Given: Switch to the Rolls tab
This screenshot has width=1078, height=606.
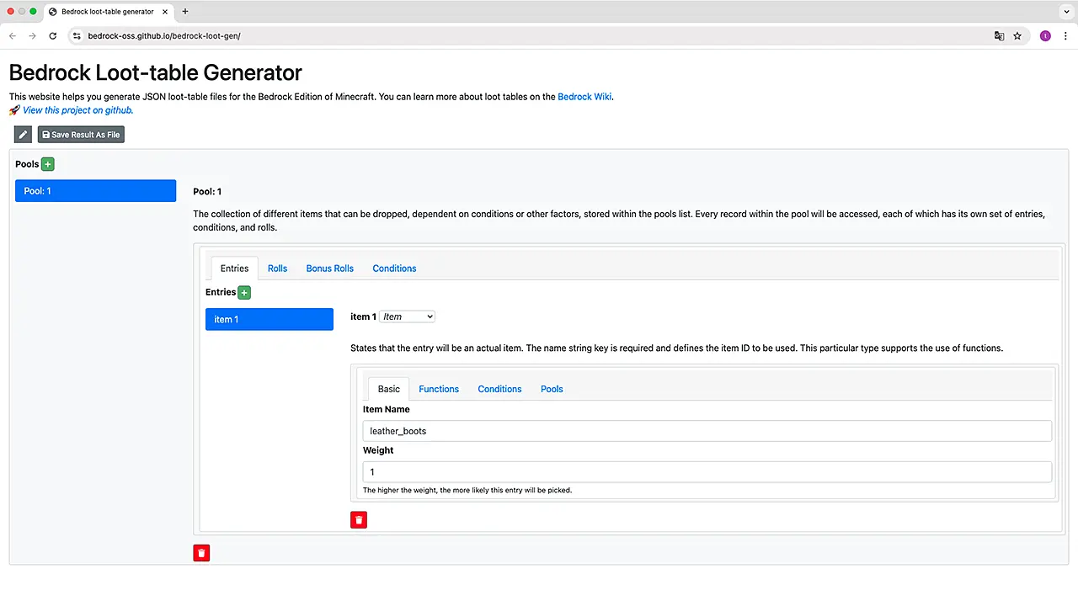Looking at the screenshot, I should coord(277,268).
